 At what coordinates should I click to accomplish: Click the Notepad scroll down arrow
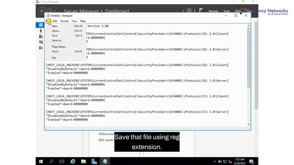pyautogui.click(x=249, y=124)
